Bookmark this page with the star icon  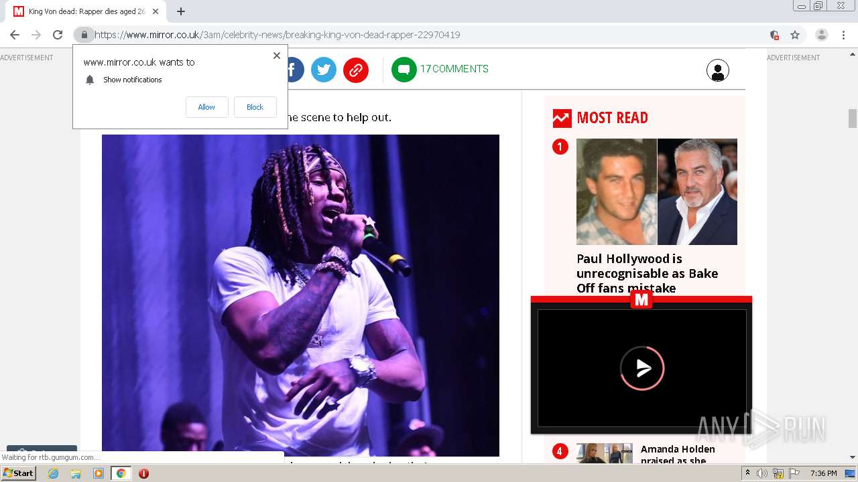(795, 35)
